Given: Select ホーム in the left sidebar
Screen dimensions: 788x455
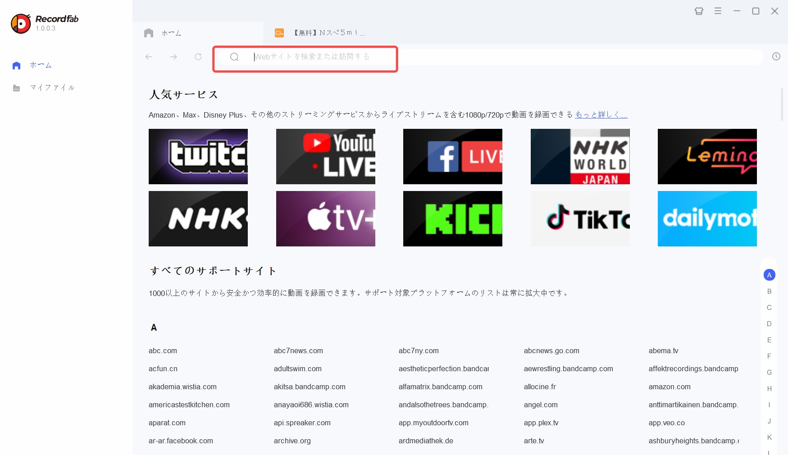Looking at the screenshot, I should [41, 65].
